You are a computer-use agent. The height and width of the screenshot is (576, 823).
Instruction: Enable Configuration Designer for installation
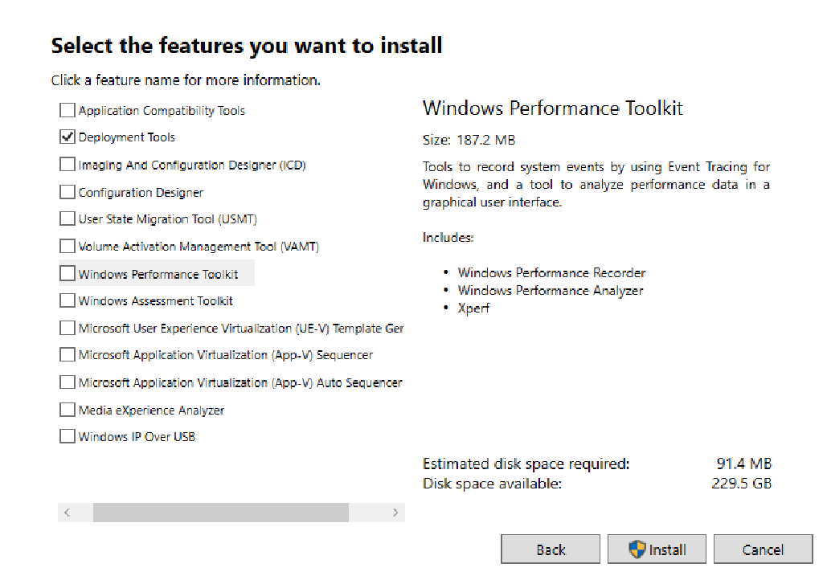pyautogui.click(x=68, y=191)
